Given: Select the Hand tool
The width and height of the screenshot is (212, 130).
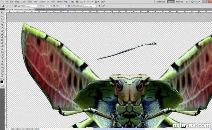Looking at the screenshot, I should click(x=2, y=74).
